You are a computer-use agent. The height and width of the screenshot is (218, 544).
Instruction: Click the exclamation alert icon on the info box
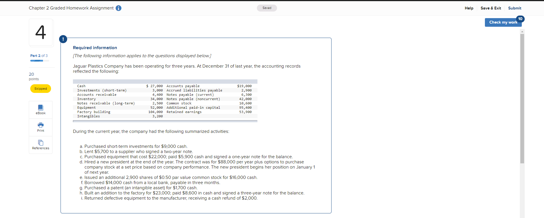[x=63, y=39]
